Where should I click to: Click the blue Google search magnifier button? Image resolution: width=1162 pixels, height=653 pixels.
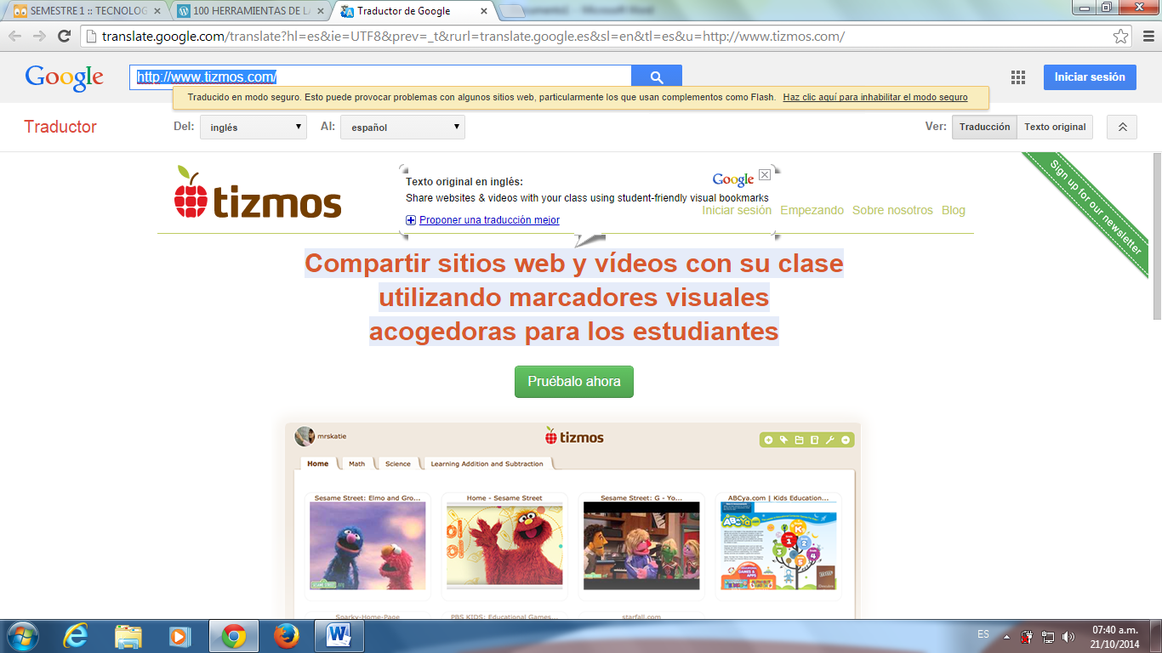pos(656,77)
